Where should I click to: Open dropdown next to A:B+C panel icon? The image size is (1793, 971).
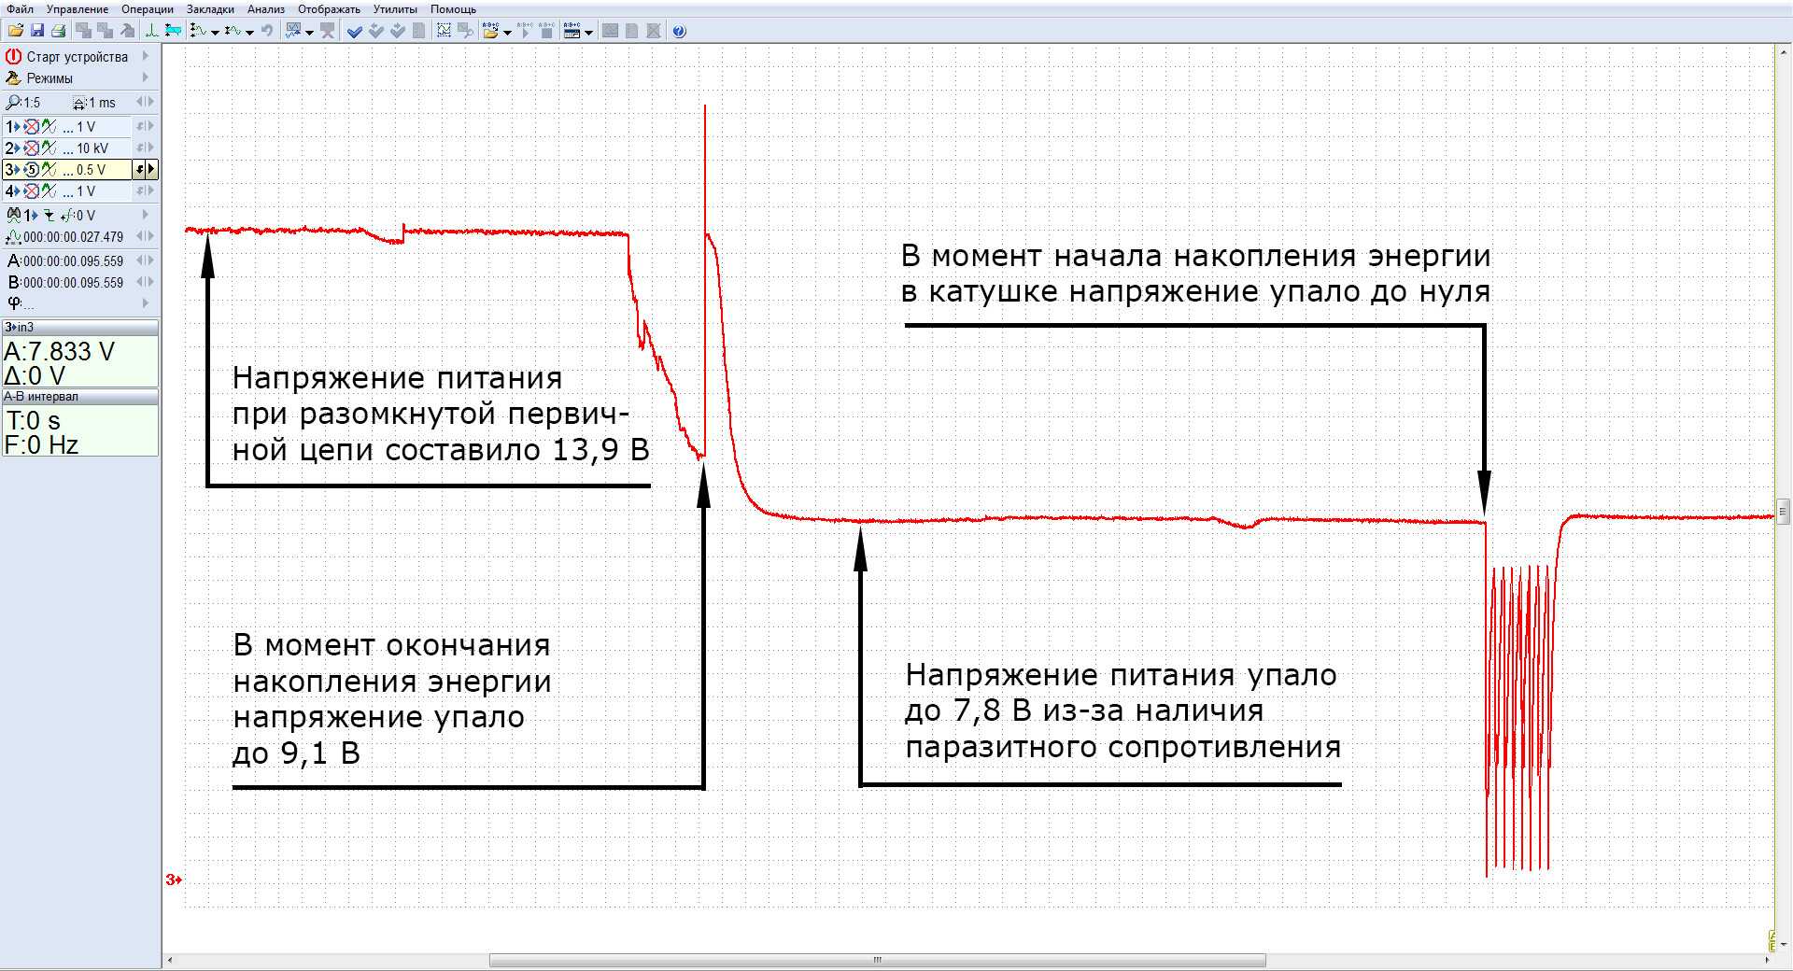(588, 33)
